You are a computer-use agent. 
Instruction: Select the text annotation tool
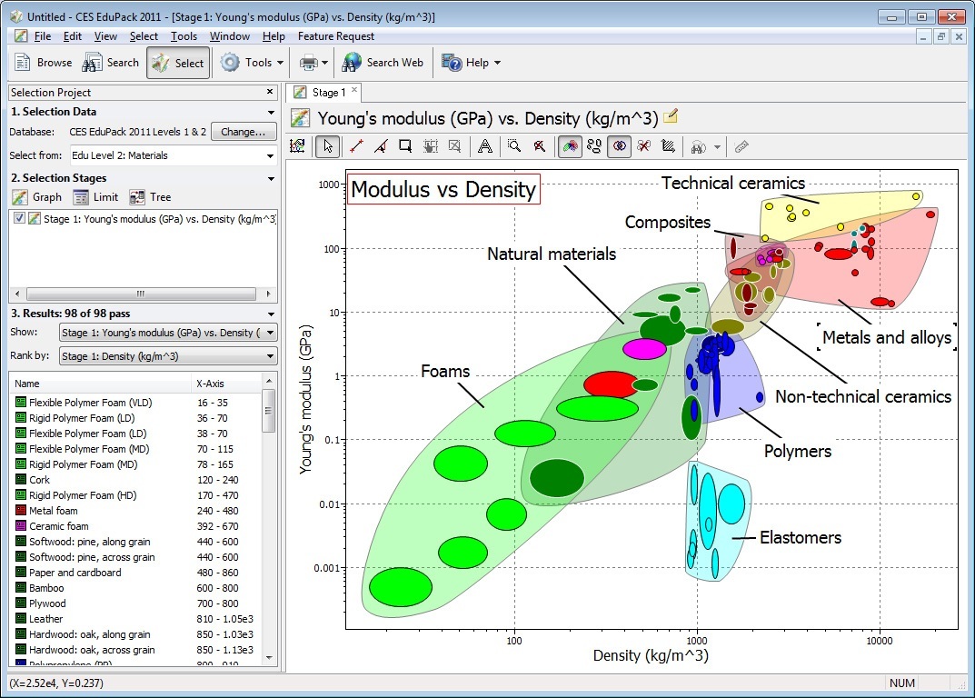485,145
